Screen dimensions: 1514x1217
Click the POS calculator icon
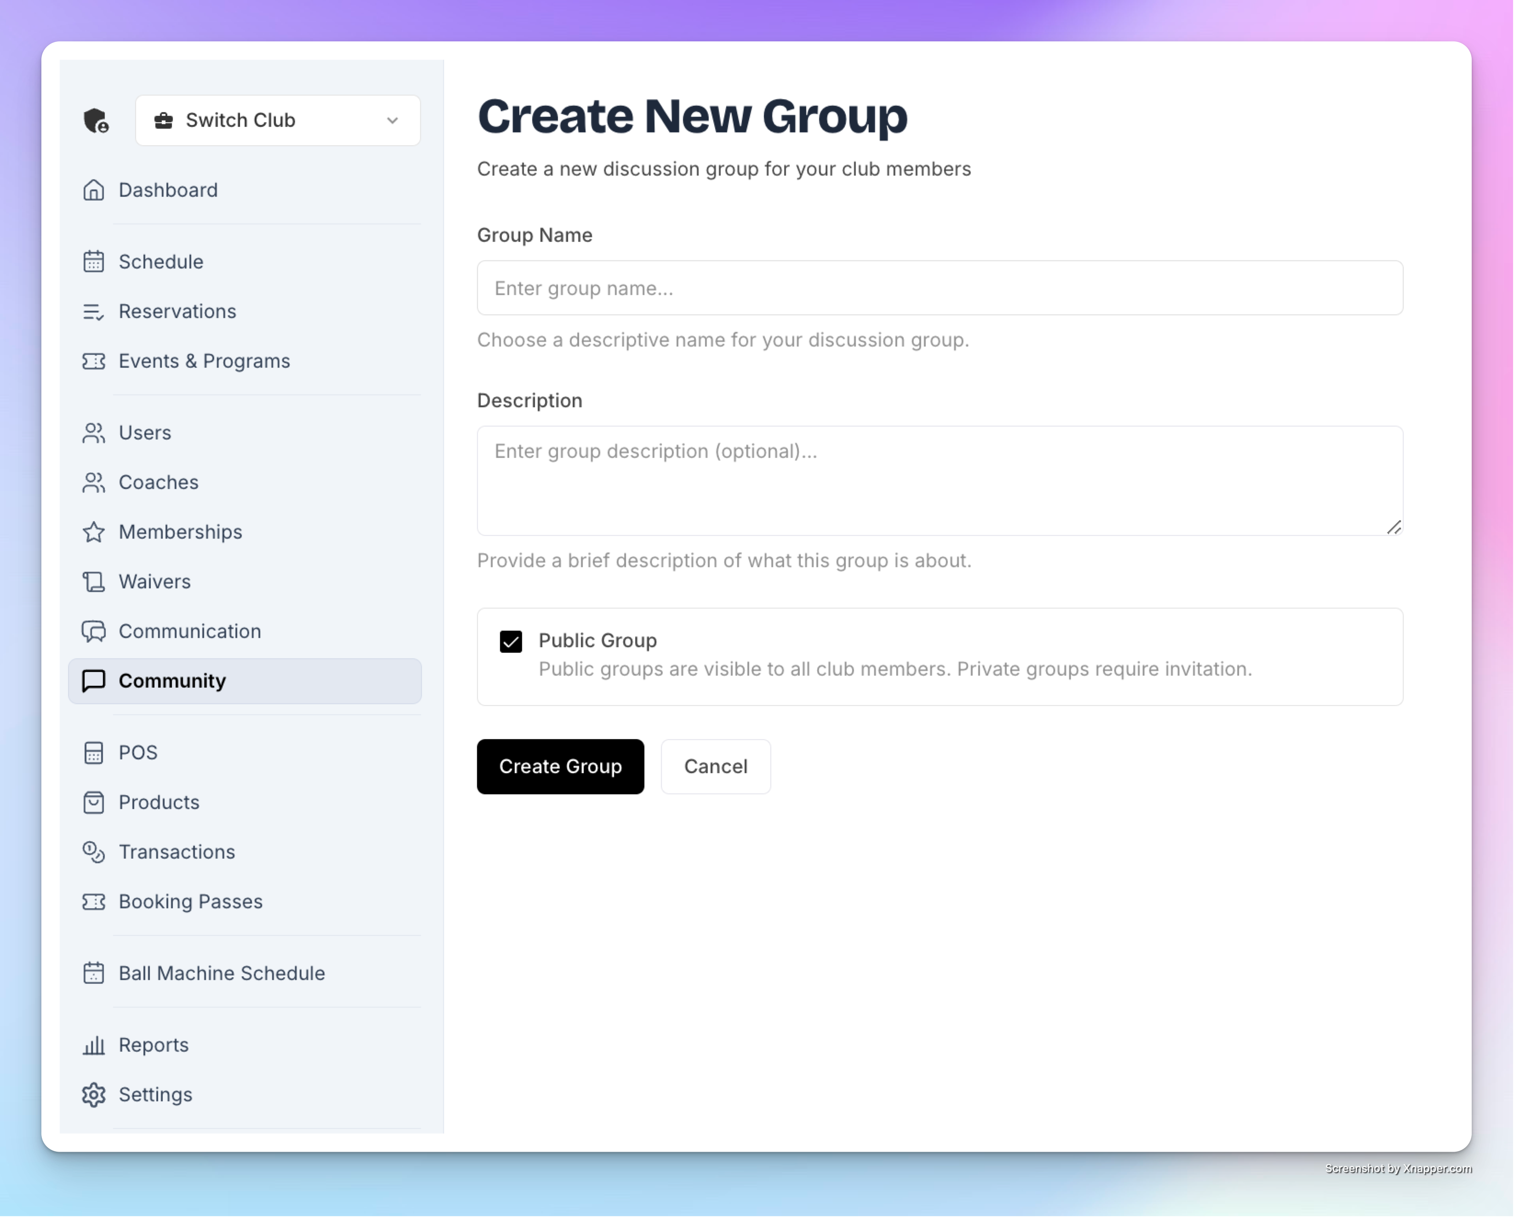(x=93, y=753)
